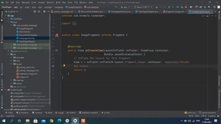Click UTF-8 encoding in status bar
The width and height of the screenshot is (221, 124).
pyautogui.click(x=204, y=116)
